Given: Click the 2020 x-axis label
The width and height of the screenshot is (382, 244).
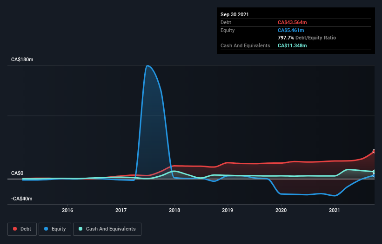Looking at the screenshot, I should (x=281, y=210).
